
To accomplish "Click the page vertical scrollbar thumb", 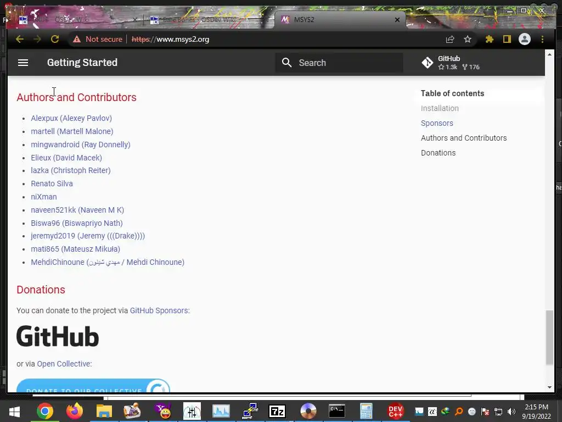I will pyautogui.click(x=549, y=337).
